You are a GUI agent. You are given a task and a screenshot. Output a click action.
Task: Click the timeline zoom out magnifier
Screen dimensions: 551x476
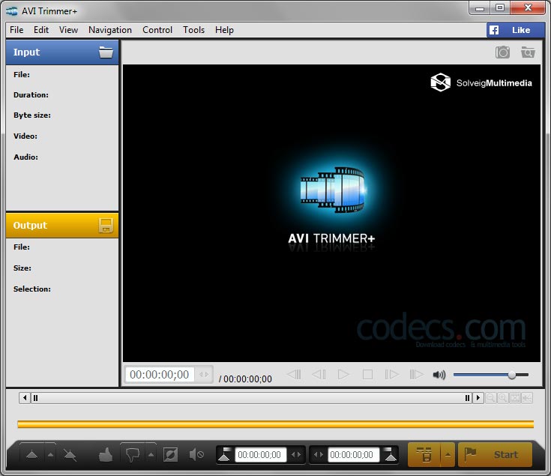tap(490, 398)
